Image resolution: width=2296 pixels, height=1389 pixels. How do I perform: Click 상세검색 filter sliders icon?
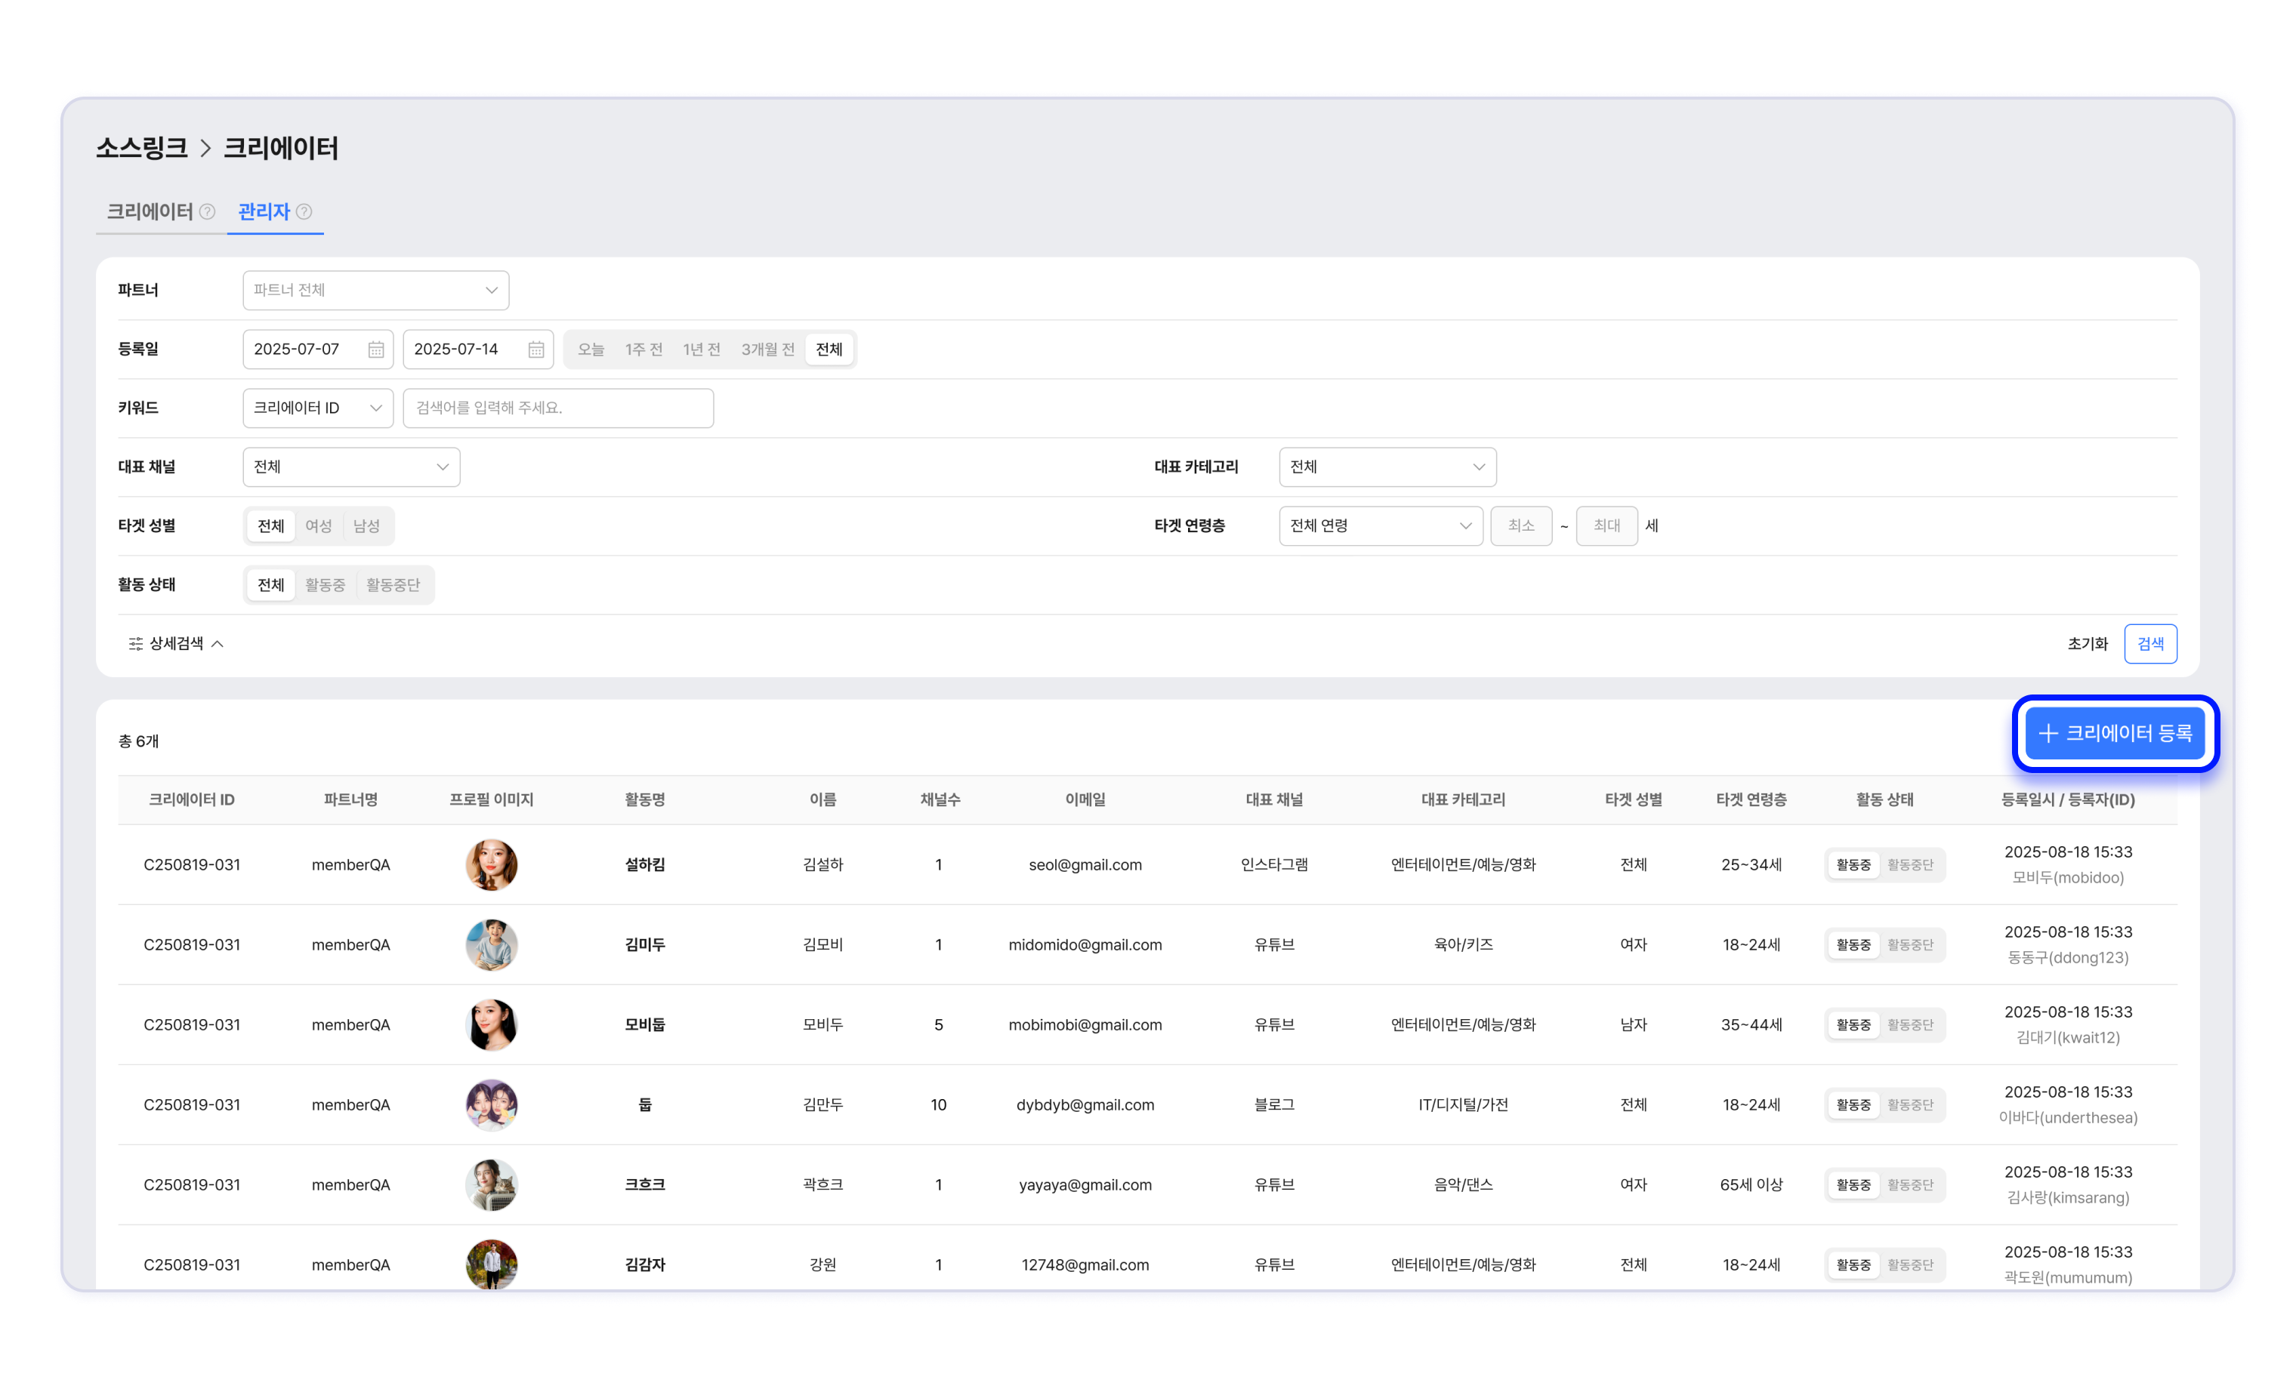(136, 644)
